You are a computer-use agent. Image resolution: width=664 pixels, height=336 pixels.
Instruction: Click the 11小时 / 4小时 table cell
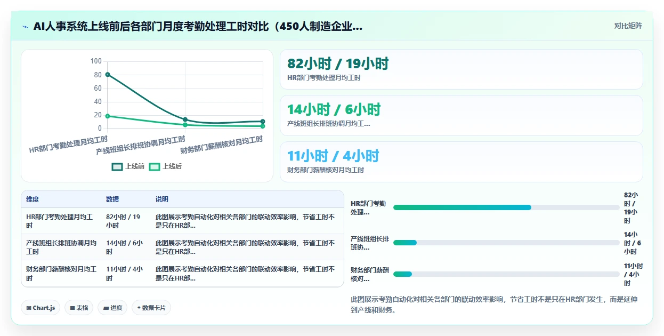[126, 274]
